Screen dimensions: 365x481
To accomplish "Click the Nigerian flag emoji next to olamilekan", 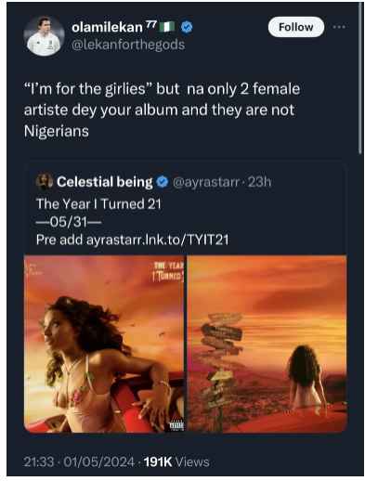I will 167,28.
